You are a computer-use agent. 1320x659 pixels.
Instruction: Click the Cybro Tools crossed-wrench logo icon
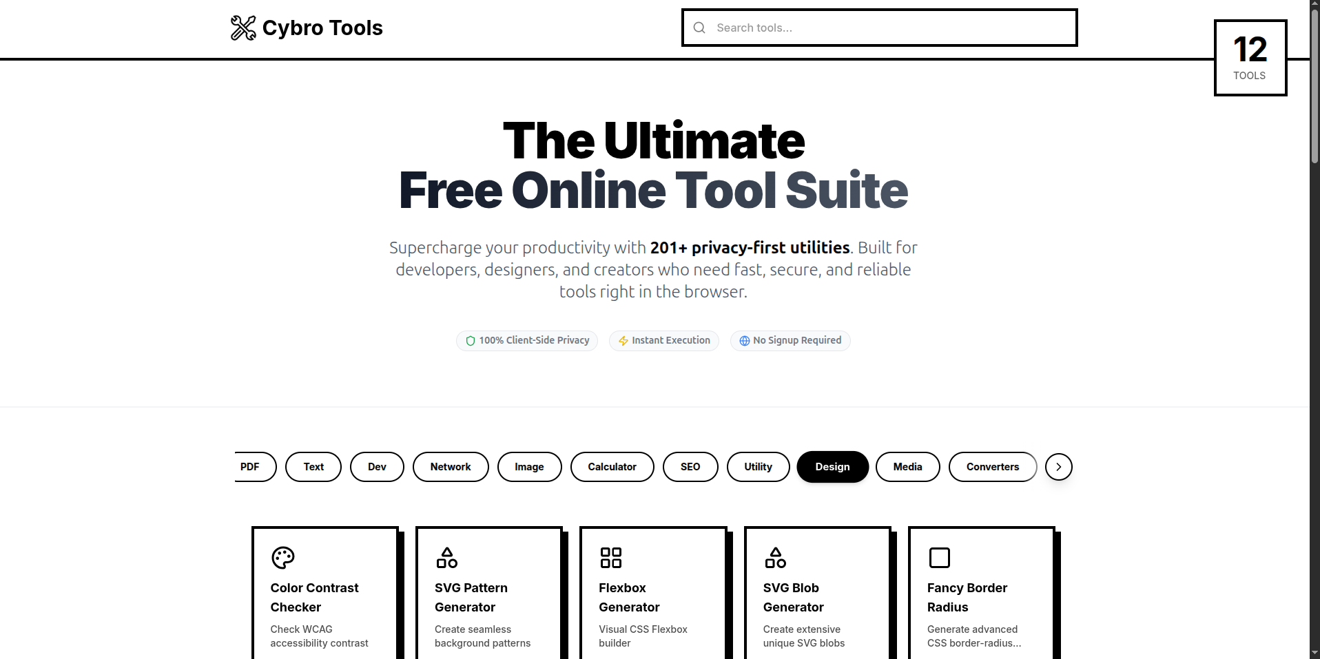(243, 28)
